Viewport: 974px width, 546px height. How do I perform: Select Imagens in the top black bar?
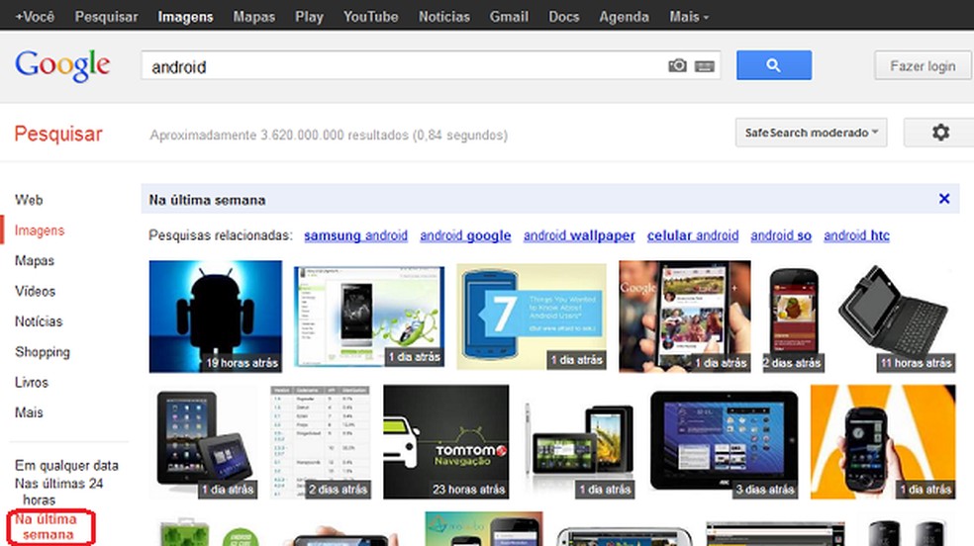tap(185, 17)
